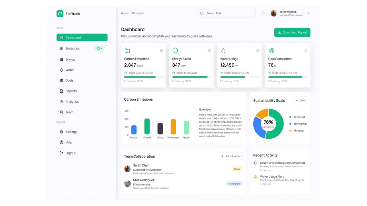This screenshot has width=367, height=206.
Task: Click the Help question mark icon
Action: click(x=61, y=142)
